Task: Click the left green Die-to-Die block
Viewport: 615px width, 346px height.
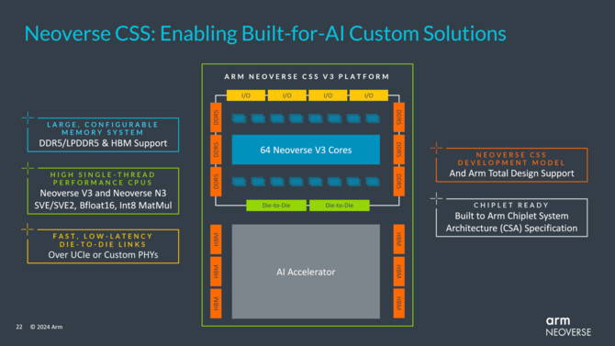Action: (x=276, y=206)
